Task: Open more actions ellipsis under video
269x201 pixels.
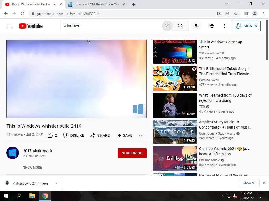Action: tap(141, 136)
